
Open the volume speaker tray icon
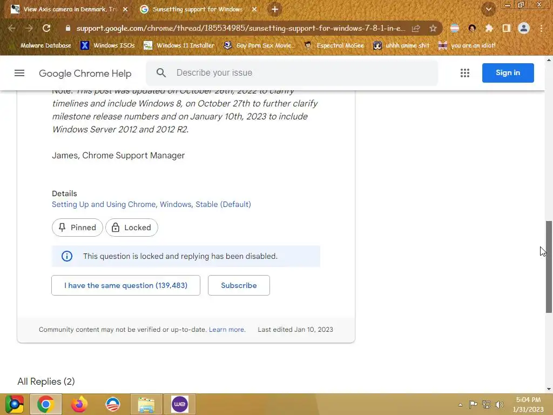coord(500,405)
